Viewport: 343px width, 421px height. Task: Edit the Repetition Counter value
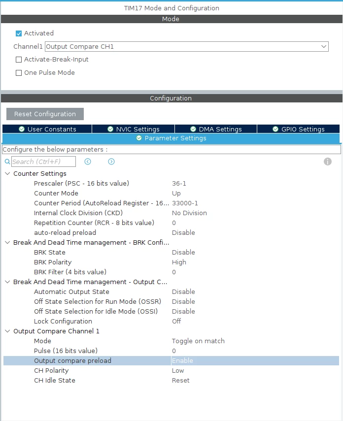(174, 223)
